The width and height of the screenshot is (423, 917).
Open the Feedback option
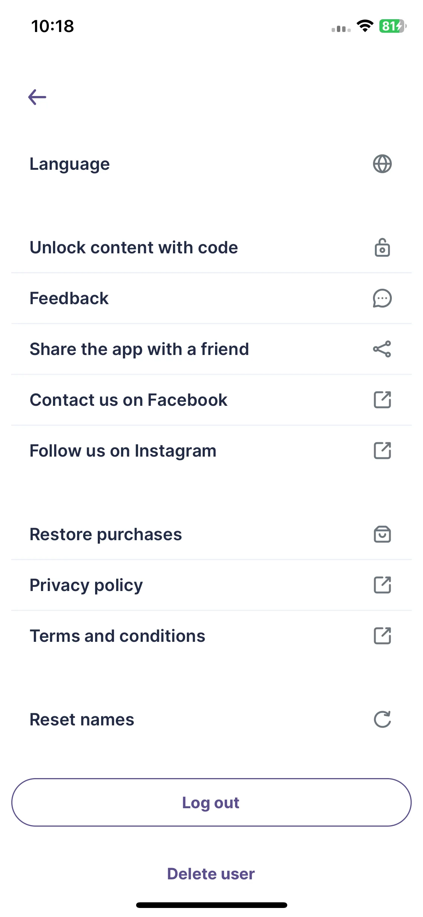(x=211, y=298)
